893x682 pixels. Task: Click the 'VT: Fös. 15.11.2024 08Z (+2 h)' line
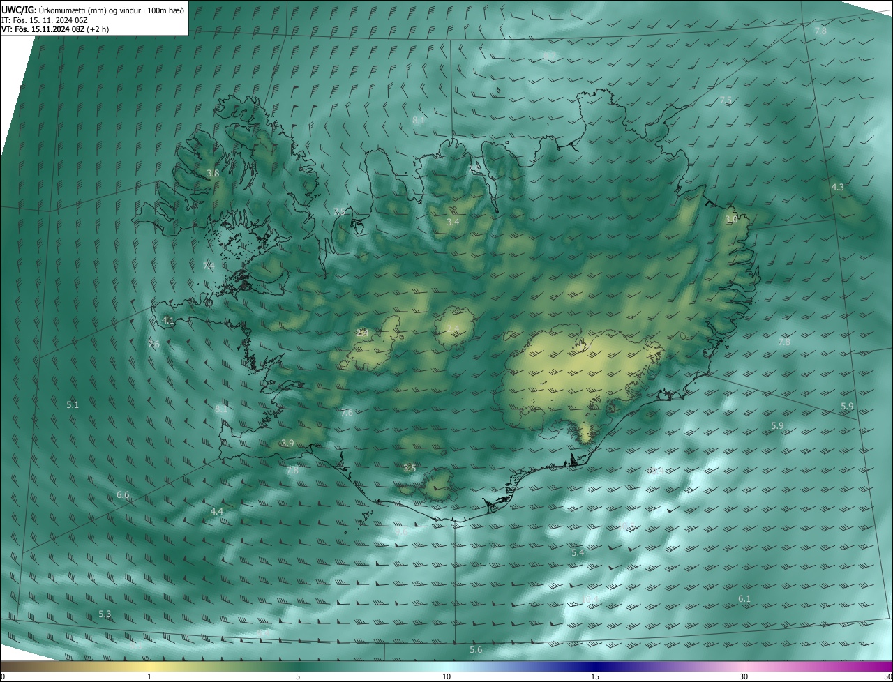point(56,29)
